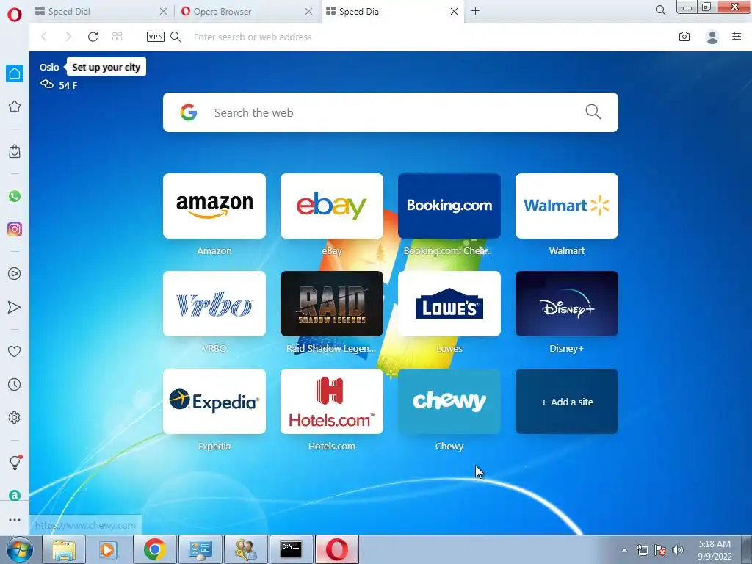Open the Raid Shadow Legends tile
The image size is (752, 564).
tap(332, 303)
